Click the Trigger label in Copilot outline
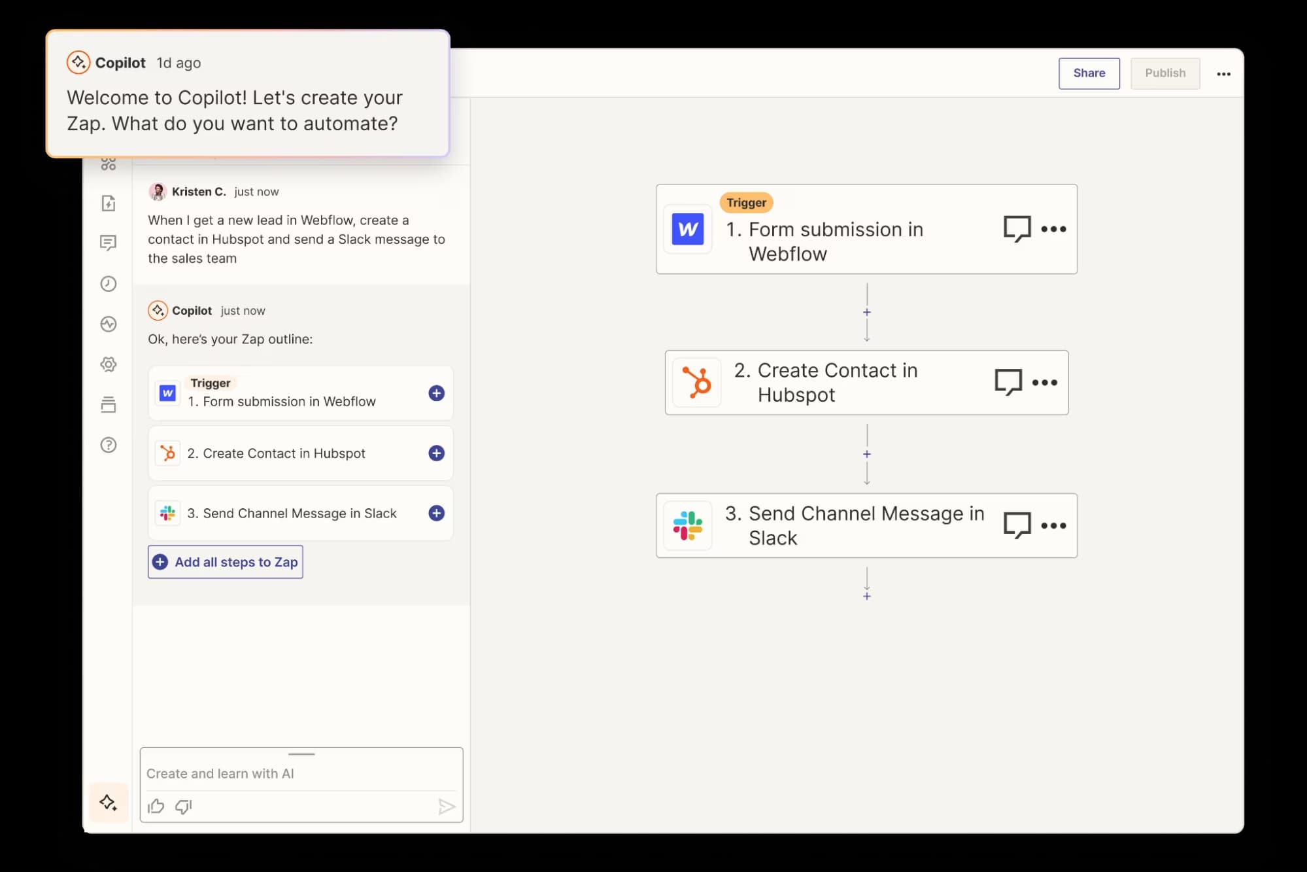Screen dimensions: 1307x872 [211, 383]
